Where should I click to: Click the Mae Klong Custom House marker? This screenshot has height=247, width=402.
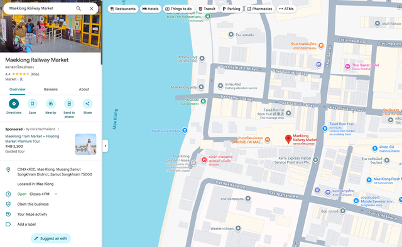[x=194, y=163]
